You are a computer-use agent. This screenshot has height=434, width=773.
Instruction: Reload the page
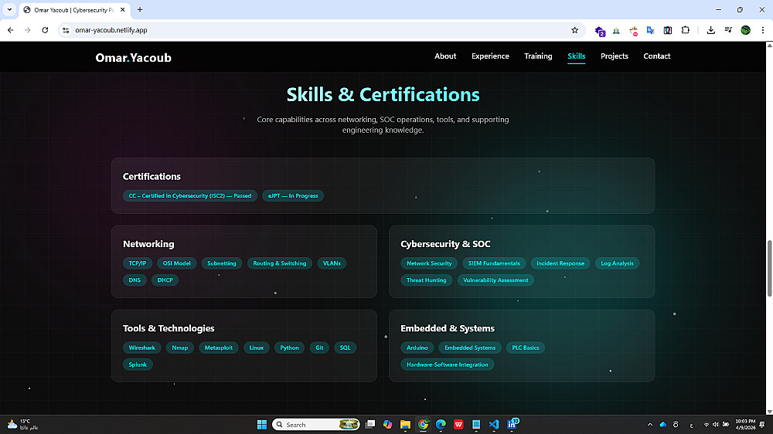(45, 30)
